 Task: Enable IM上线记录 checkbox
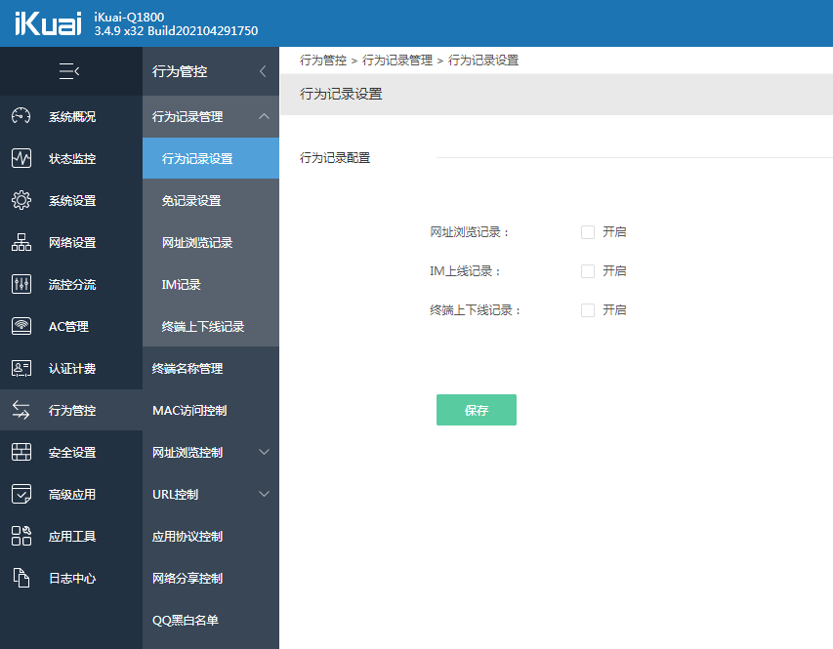click(587, 270)
